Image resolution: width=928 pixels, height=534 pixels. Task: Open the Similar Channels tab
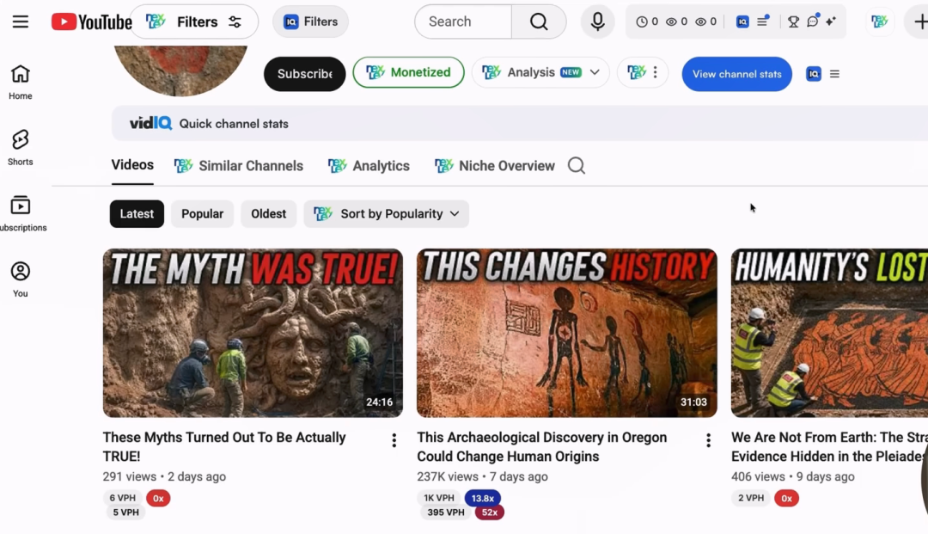click(239, 166)
